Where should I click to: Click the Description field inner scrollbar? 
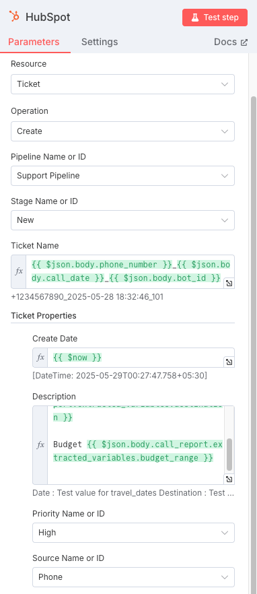(229, 455)
